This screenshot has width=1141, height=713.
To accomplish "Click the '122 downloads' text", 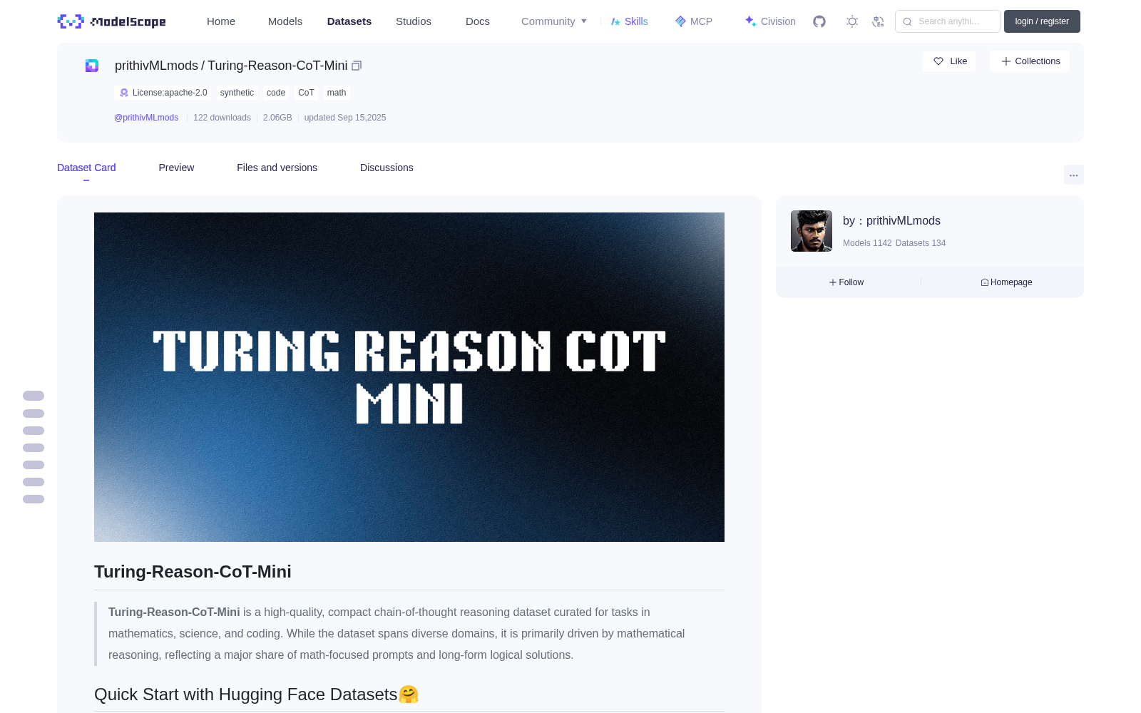I will pyautogui.click(x=222, y=118).
